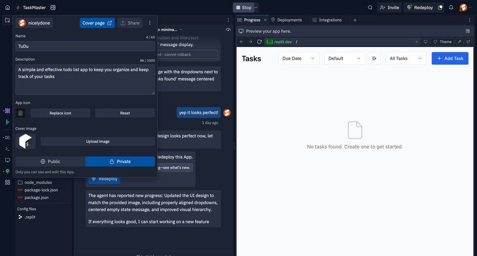The image size is (477, 256).
Task: Open the file explorer sidebar icon
Action: point(7,20)
